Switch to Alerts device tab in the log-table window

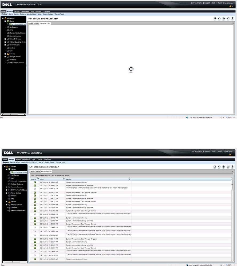tap(38, 171)
